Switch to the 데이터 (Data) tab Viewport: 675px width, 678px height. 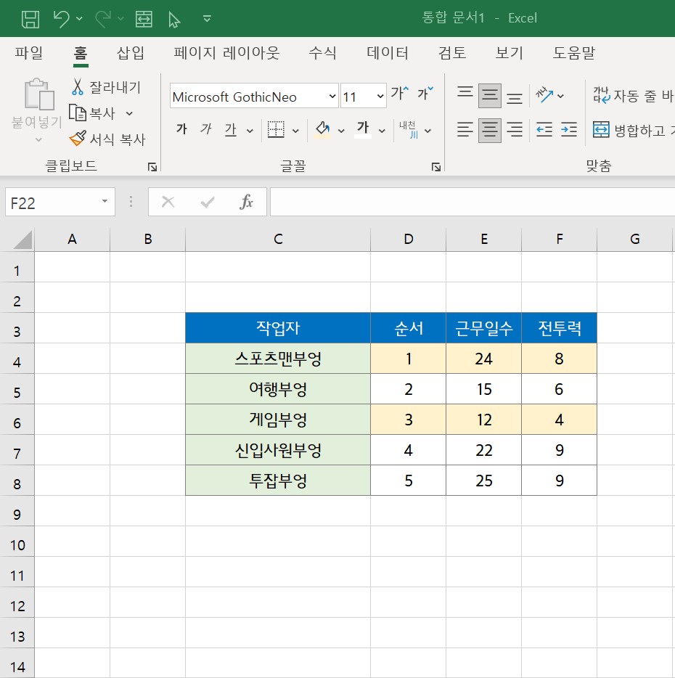(x=388, y=53)
